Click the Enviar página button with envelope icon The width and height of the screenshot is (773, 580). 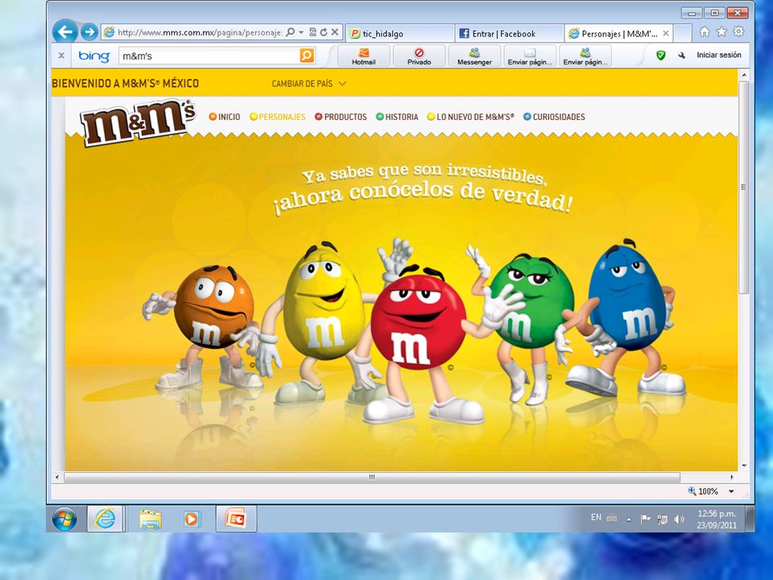[530, 56]
